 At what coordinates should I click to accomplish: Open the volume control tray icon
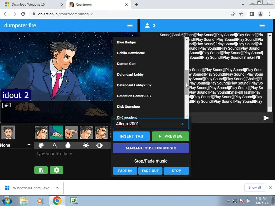(x=248, y=201)
